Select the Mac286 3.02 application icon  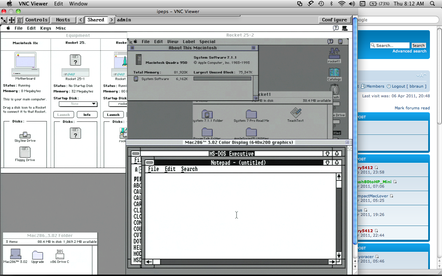(15, 254)
